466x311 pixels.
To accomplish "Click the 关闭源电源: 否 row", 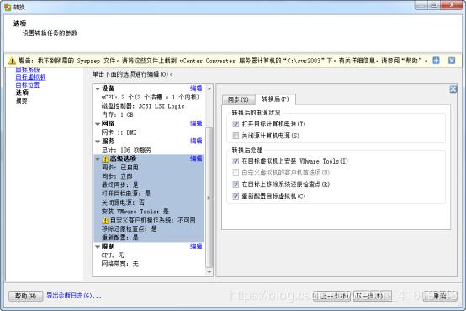I will (x=123, y=202).
